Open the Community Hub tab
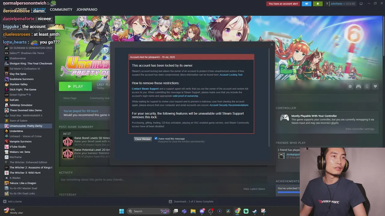Screen dimensions: 385x216 pyautogui.click(x=100, y=98)
